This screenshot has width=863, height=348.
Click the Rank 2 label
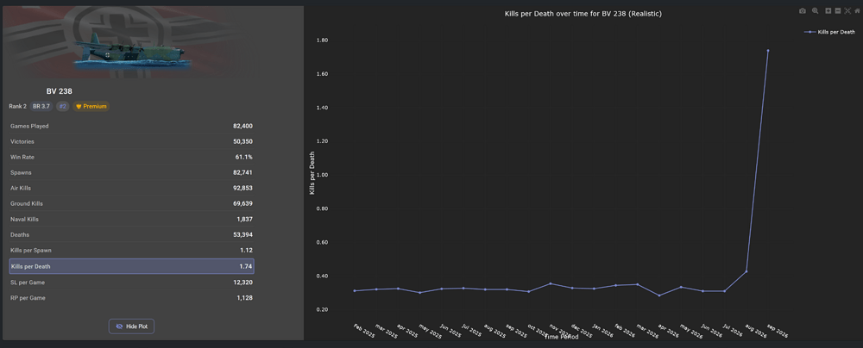click(x=17, y=106)
